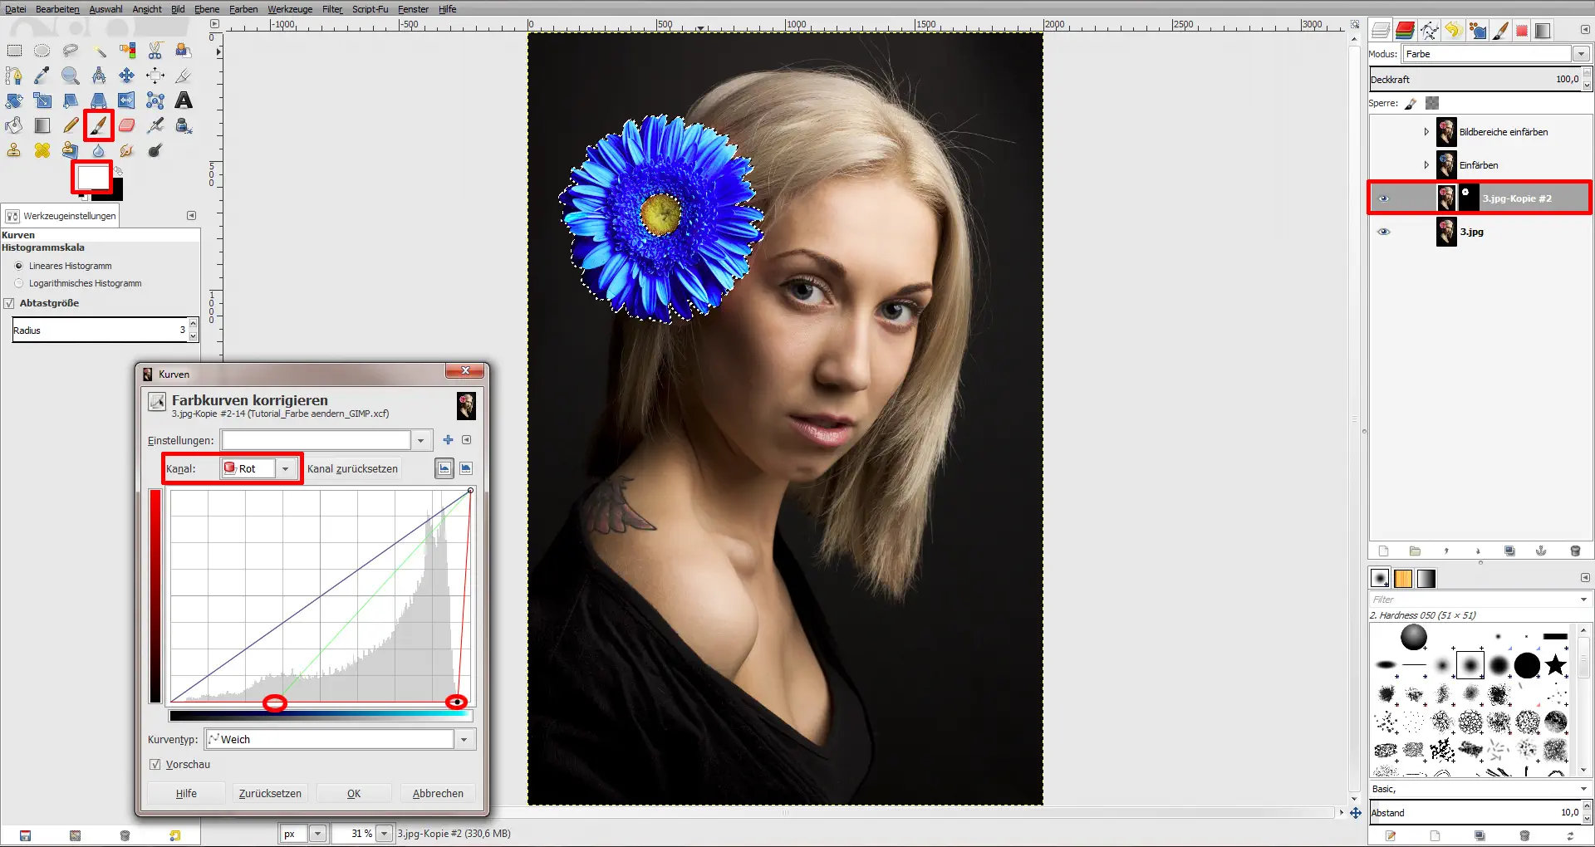Create a new layer via the layers panel icon
Screen dimensions: 1595x847
(1382, 551)
